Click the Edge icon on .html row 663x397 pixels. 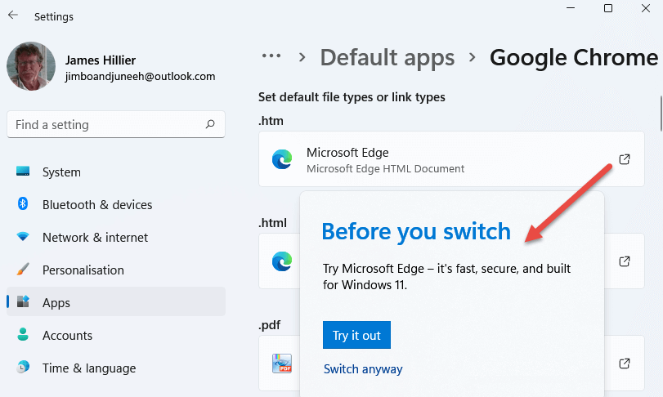tap(282, 261)
